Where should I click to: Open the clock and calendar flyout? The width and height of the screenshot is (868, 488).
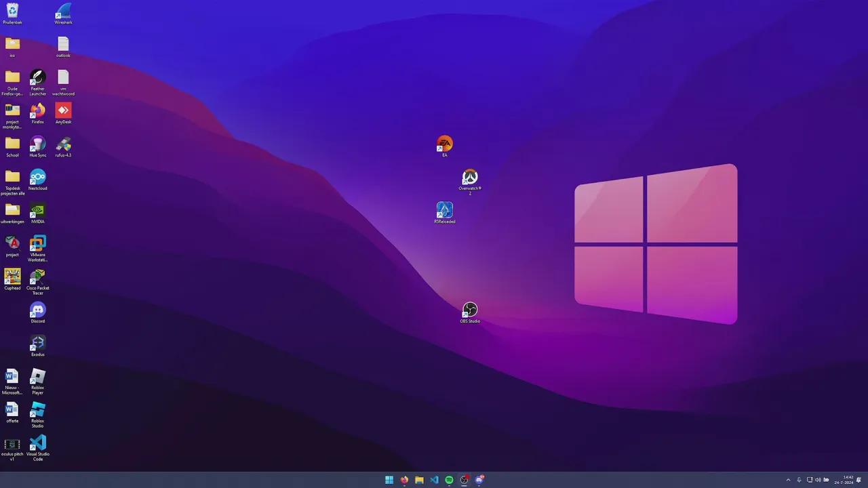pyautogui.click(x=844, y=480)
